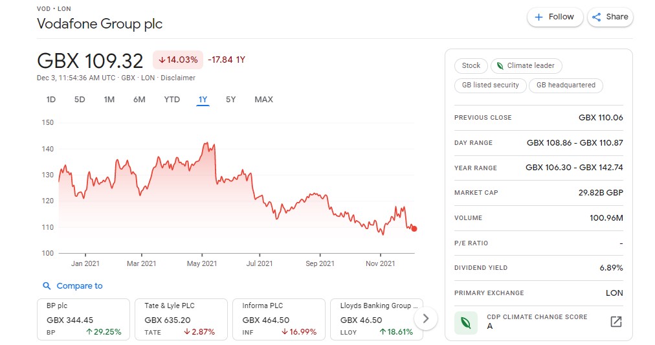Click the Year Range value
The image size is (655, 345).
(x=574, y=168)
